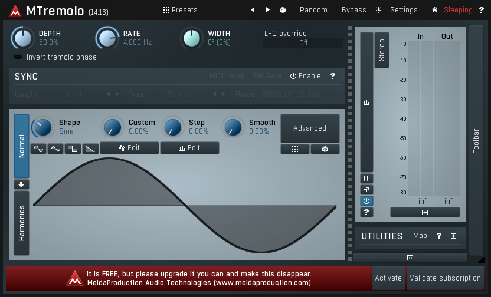Pause the meter display
This screenshot has height=297, width=491.
(x=366, y=178)
